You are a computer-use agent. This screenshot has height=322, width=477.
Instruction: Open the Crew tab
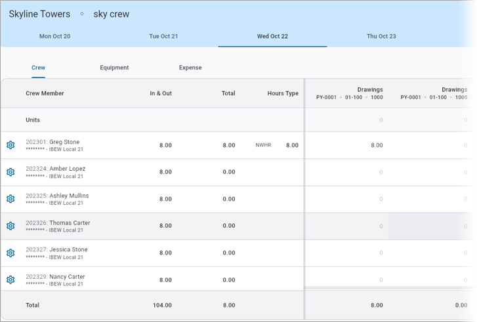coord(38,67)
